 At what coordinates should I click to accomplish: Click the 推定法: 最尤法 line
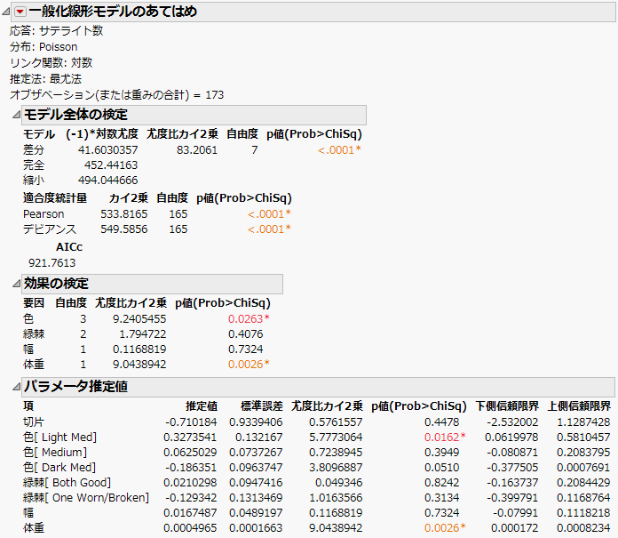(x=45, y=79)
